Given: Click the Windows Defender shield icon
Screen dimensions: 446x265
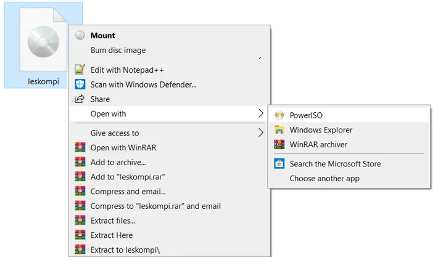Looking at the screenshot, I should pos(80,84).
